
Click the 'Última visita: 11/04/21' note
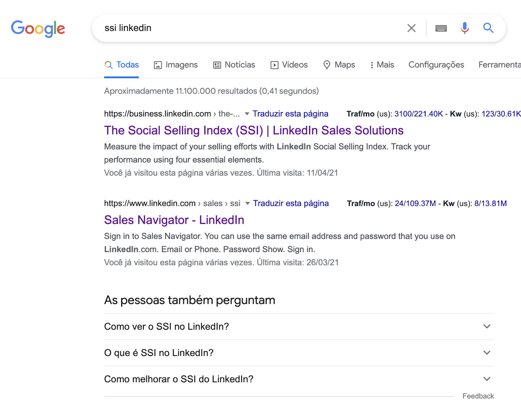point(297,173)
